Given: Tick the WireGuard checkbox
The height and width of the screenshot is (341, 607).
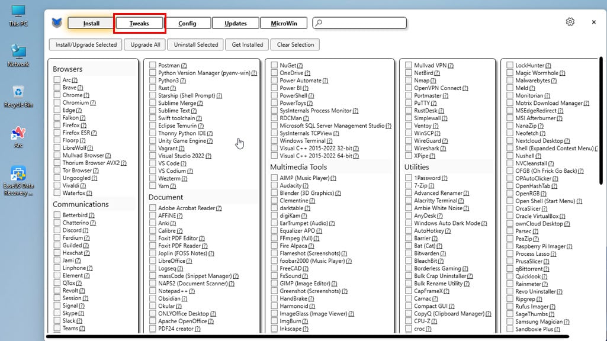Looking at the screenshot, I should 409,140.
